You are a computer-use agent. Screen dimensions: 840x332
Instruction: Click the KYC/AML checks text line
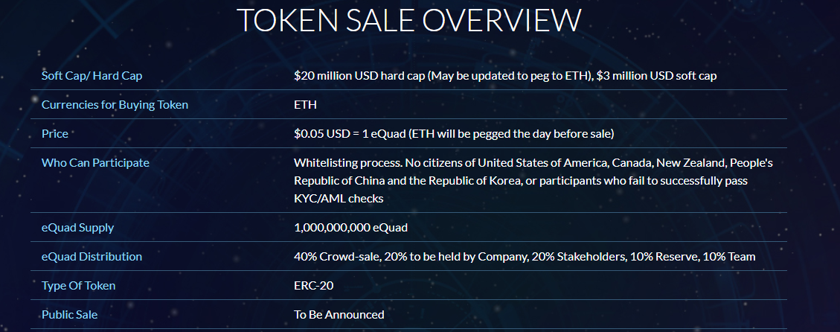339,199
